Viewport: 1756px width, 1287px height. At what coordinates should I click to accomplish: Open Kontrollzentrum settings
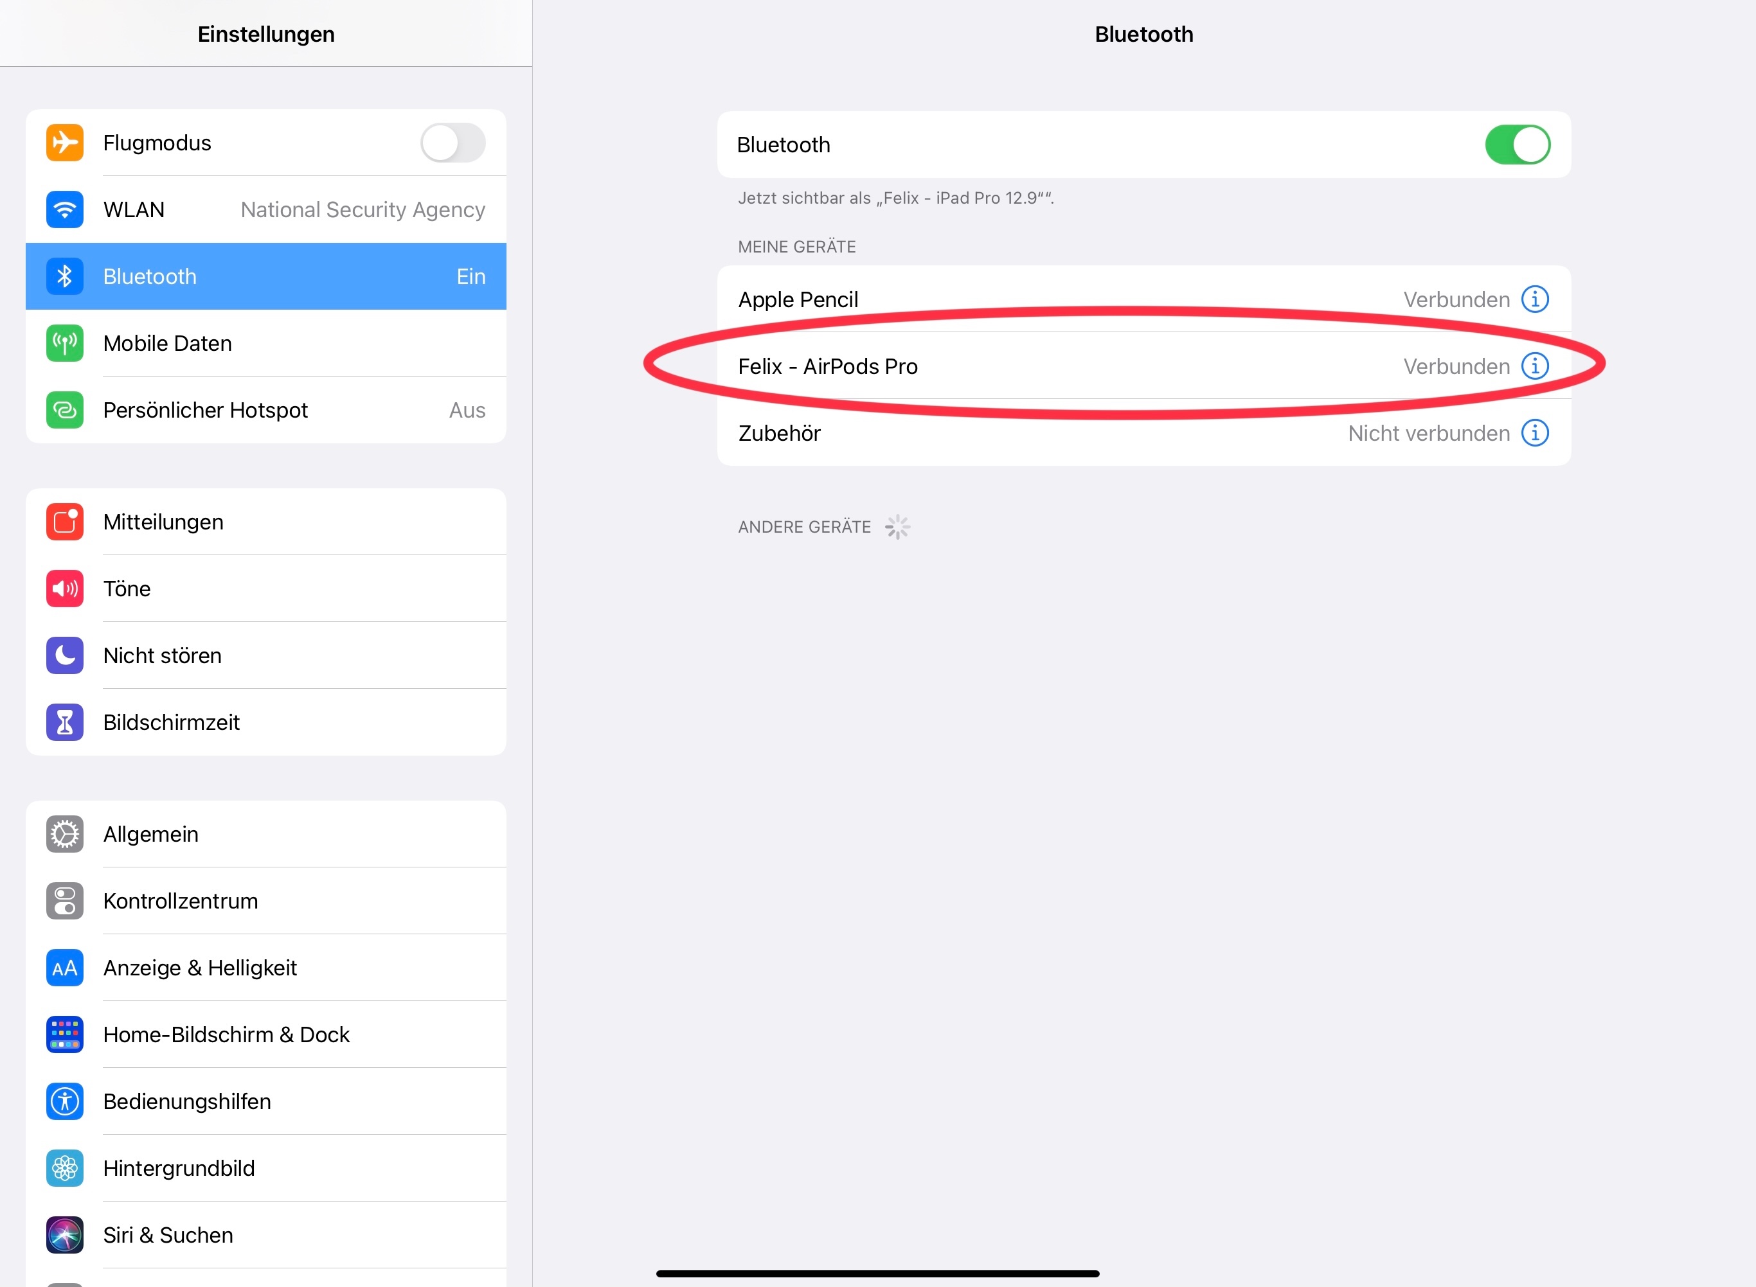point(265,901)
